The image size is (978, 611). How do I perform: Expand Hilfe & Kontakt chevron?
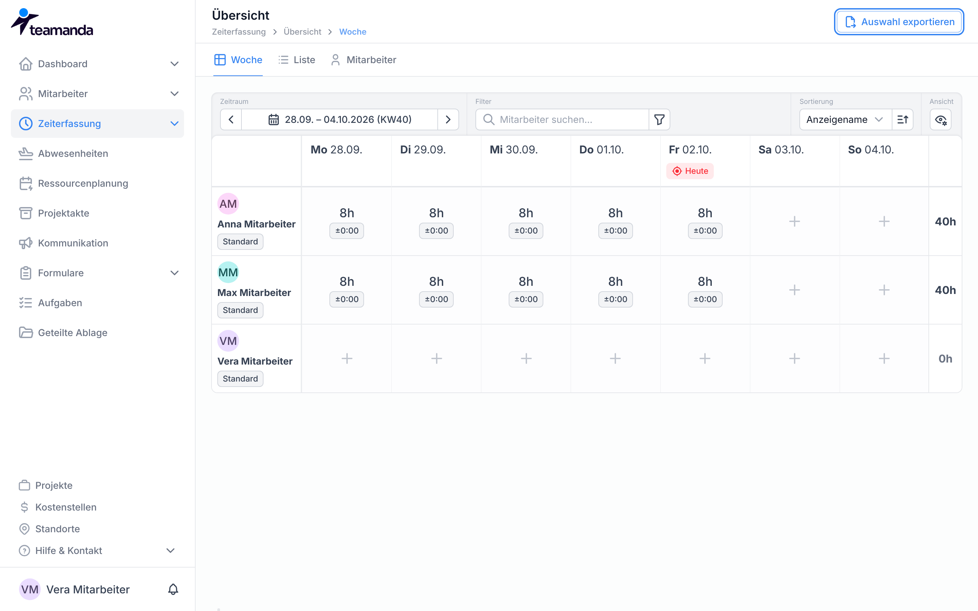point(170,551)
